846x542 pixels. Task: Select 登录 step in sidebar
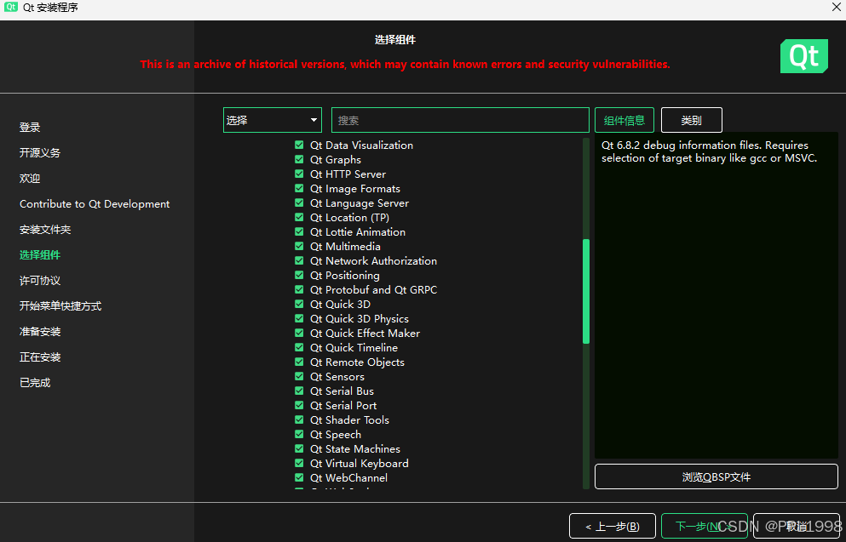[x=30, y=127]
